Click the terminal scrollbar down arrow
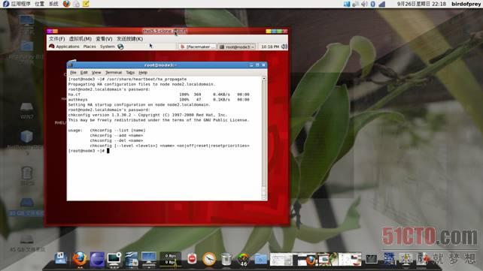Image resolution: width=483 pixels, height=271 pixels. 263,197
